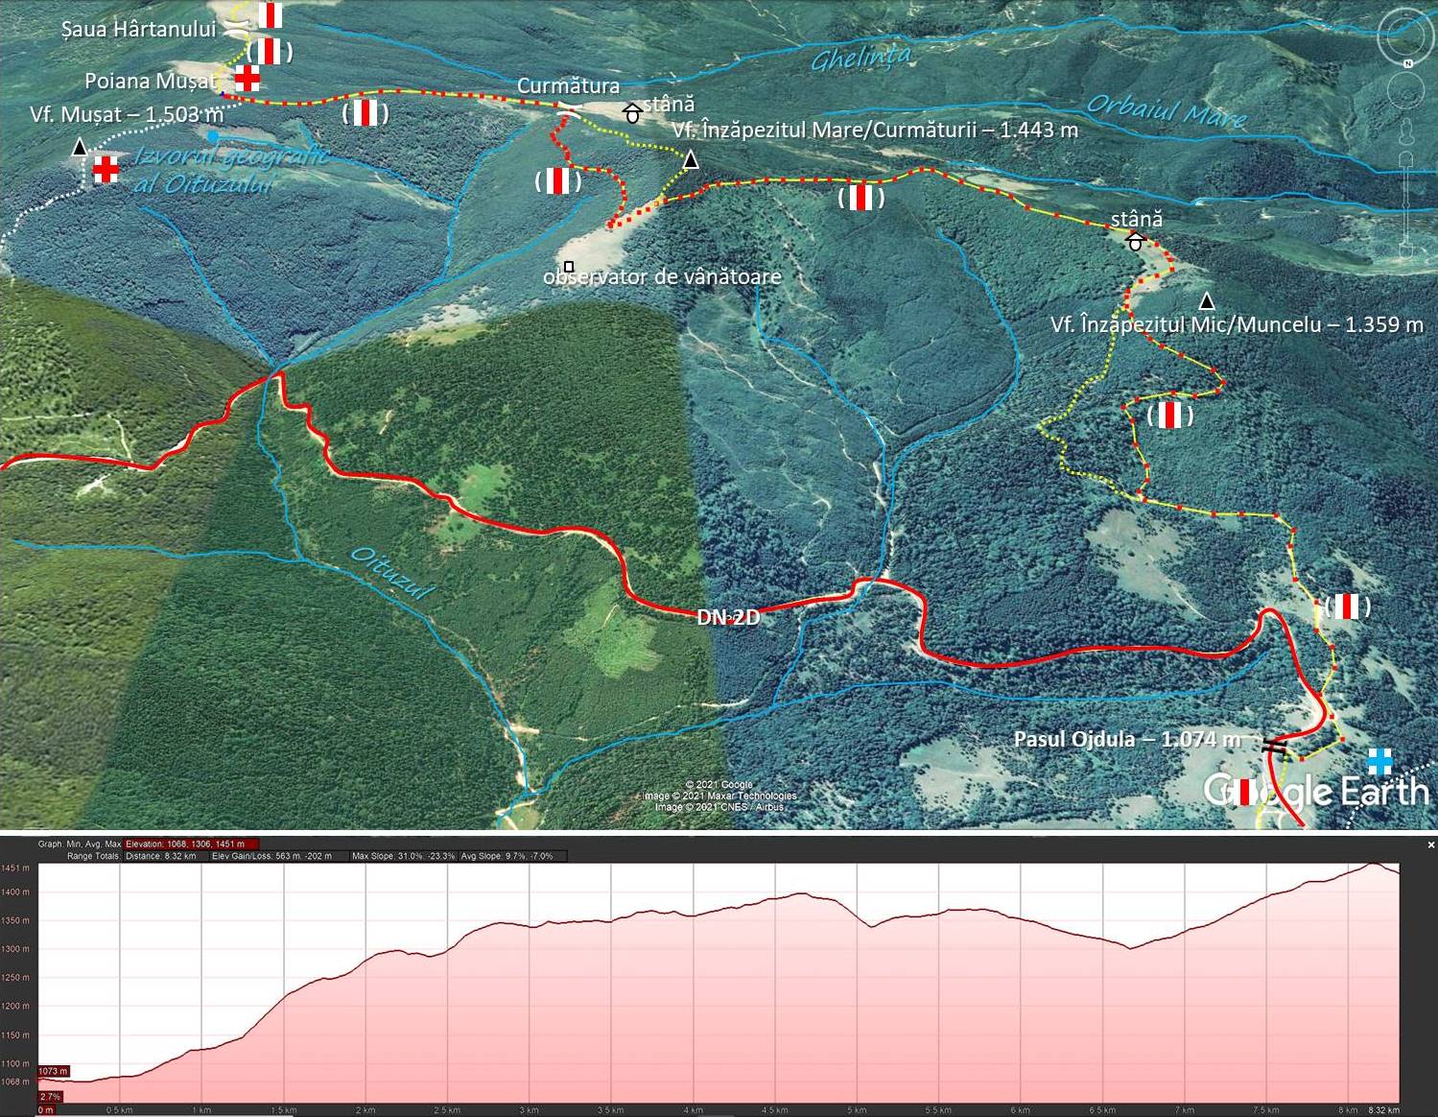Click the Înzăpezitul Mare peak triangle marker

point(691,159)
